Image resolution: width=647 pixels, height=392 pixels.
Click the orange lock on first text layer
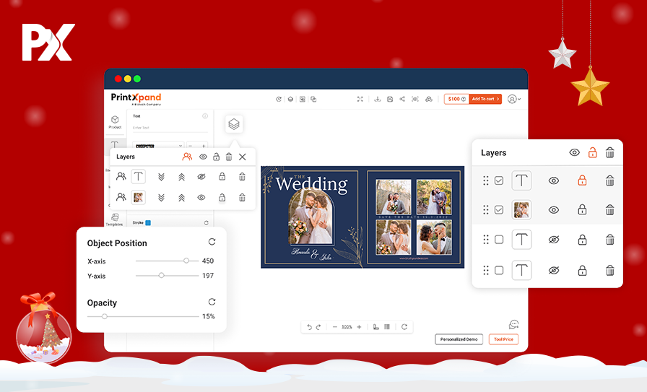(x=582, y=180)
